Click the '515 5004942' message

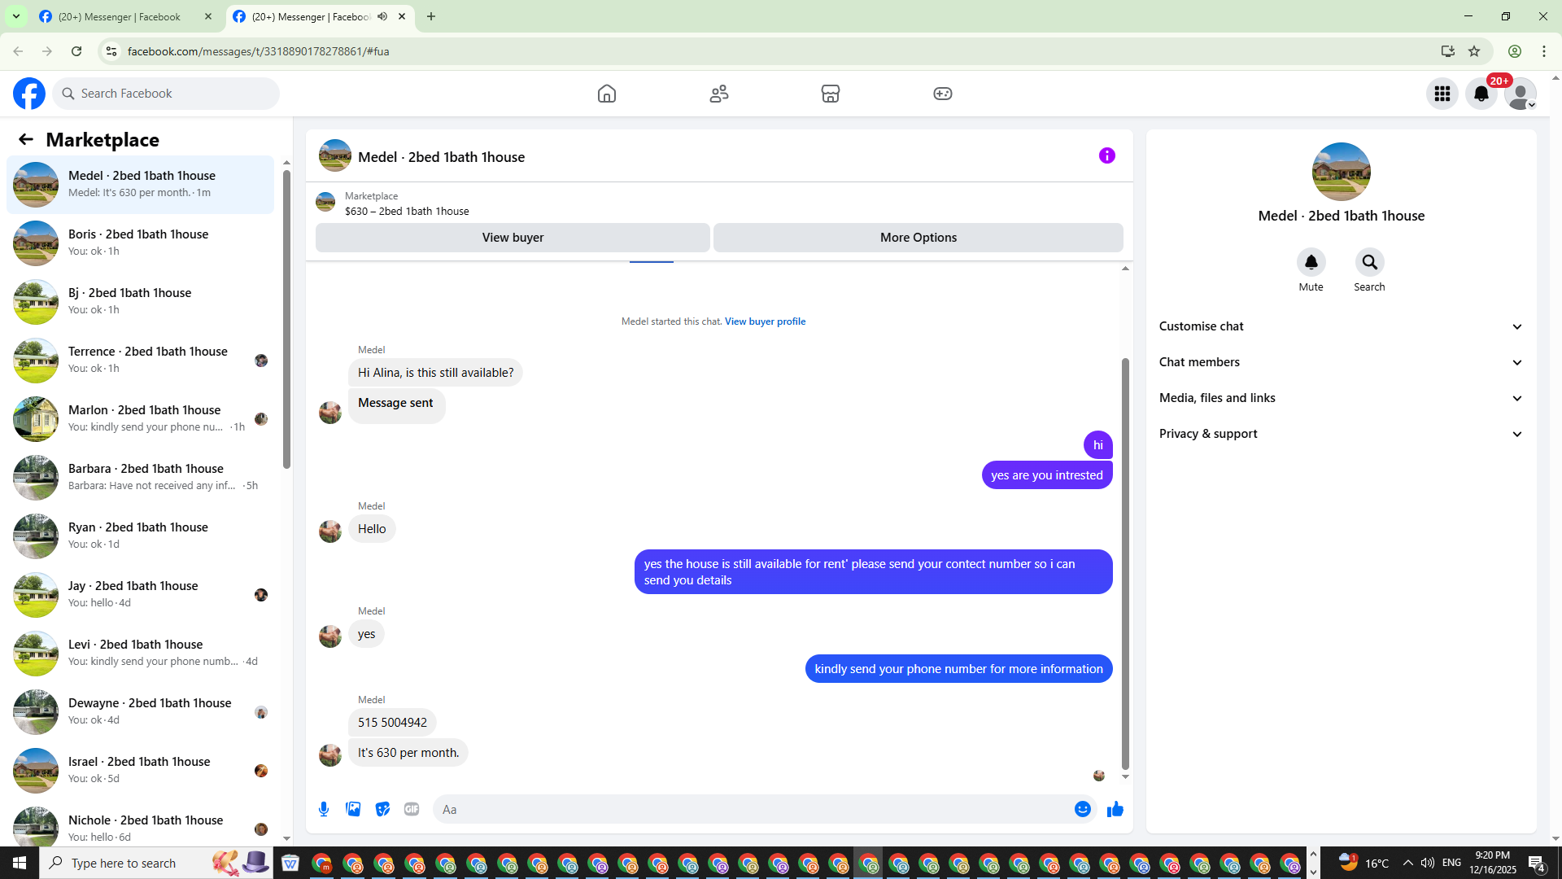point(392,723)
